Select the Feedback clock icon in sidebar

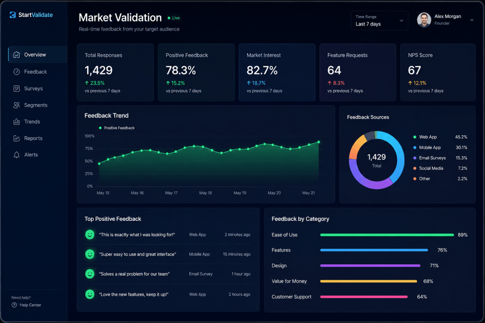tap(17, 71)
